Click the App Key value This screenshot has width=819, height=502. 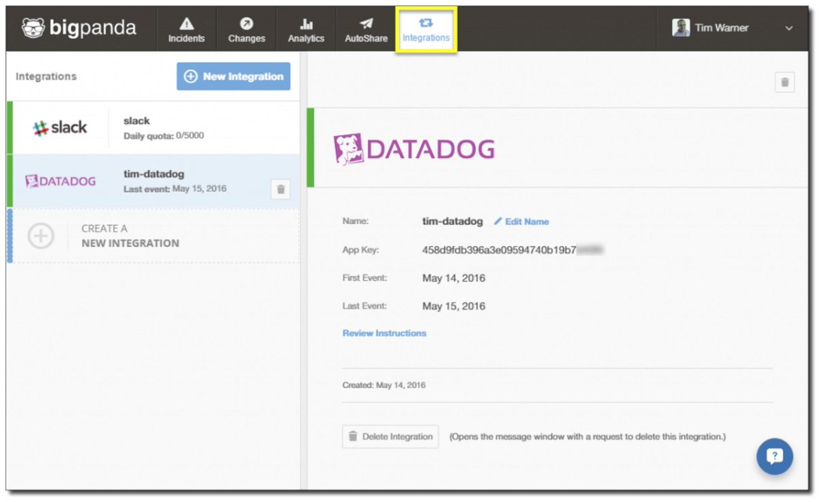click(x=513, y=250)
